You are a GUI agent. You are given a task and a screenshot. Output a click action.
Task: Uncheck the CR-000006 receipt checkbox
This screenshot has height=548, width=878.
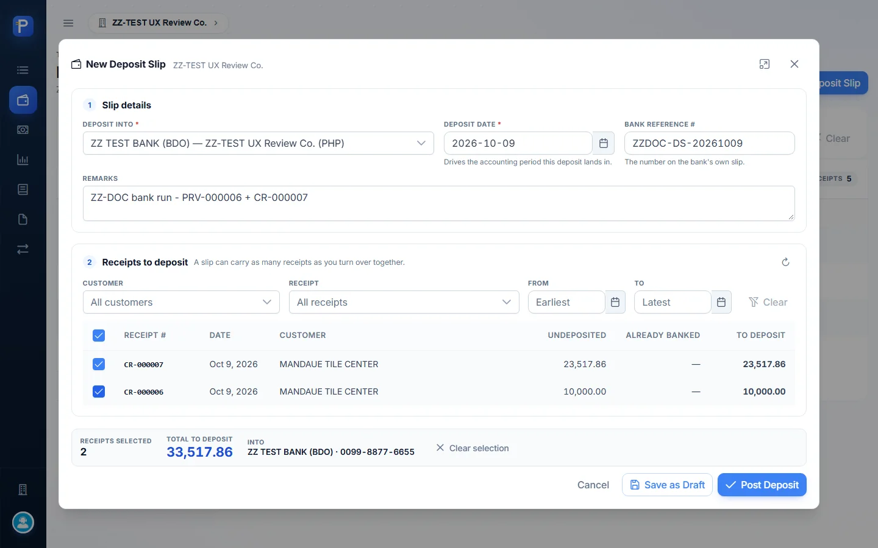[x=99, y=392]
